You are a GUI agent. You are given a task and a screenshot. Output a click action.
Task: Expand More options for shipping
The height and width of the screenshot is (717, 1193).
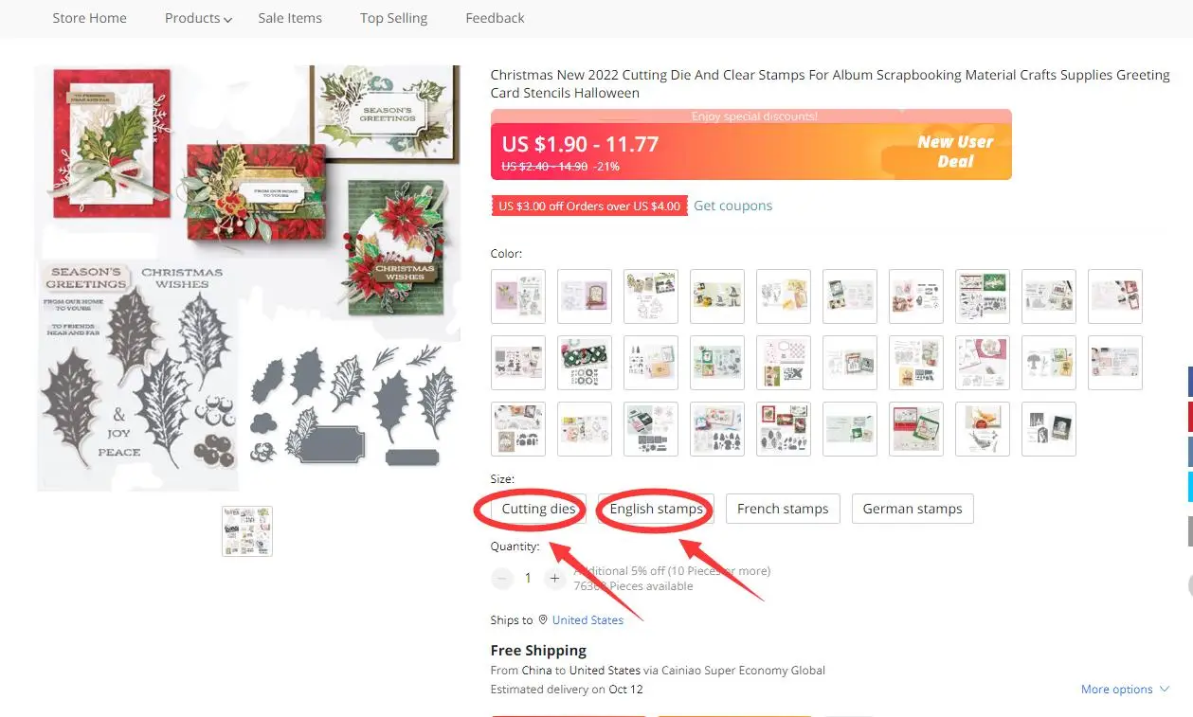pos(1125,690)
